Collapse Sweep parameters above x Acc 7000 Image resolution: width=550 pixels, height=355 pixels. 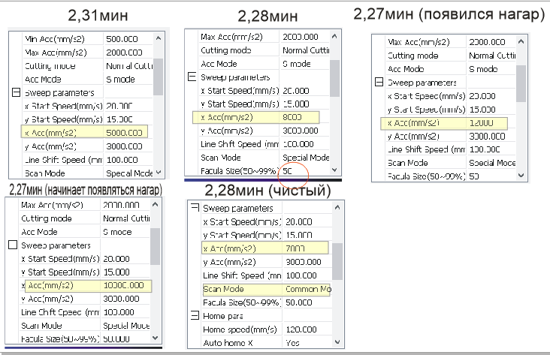click(195, 208)
